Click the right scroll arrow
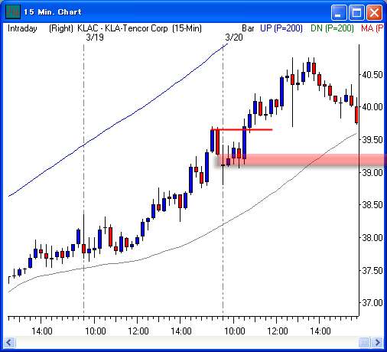 pyautogui.click(x=377, y=342)
